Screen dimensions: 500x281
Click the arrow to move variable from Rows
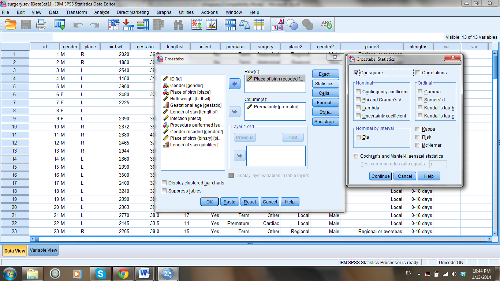pos(235,84)
